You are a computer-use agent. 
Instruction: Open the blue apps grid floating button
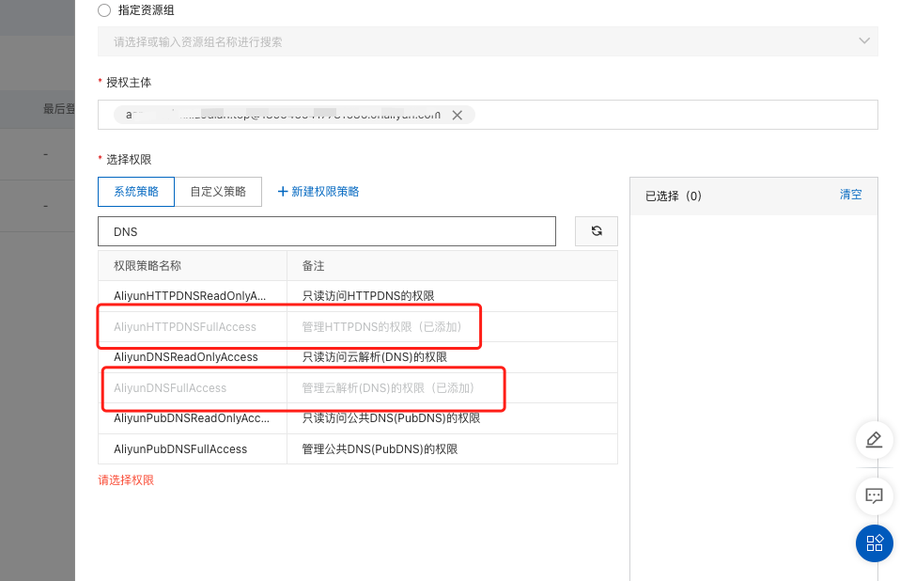[875, 543]
